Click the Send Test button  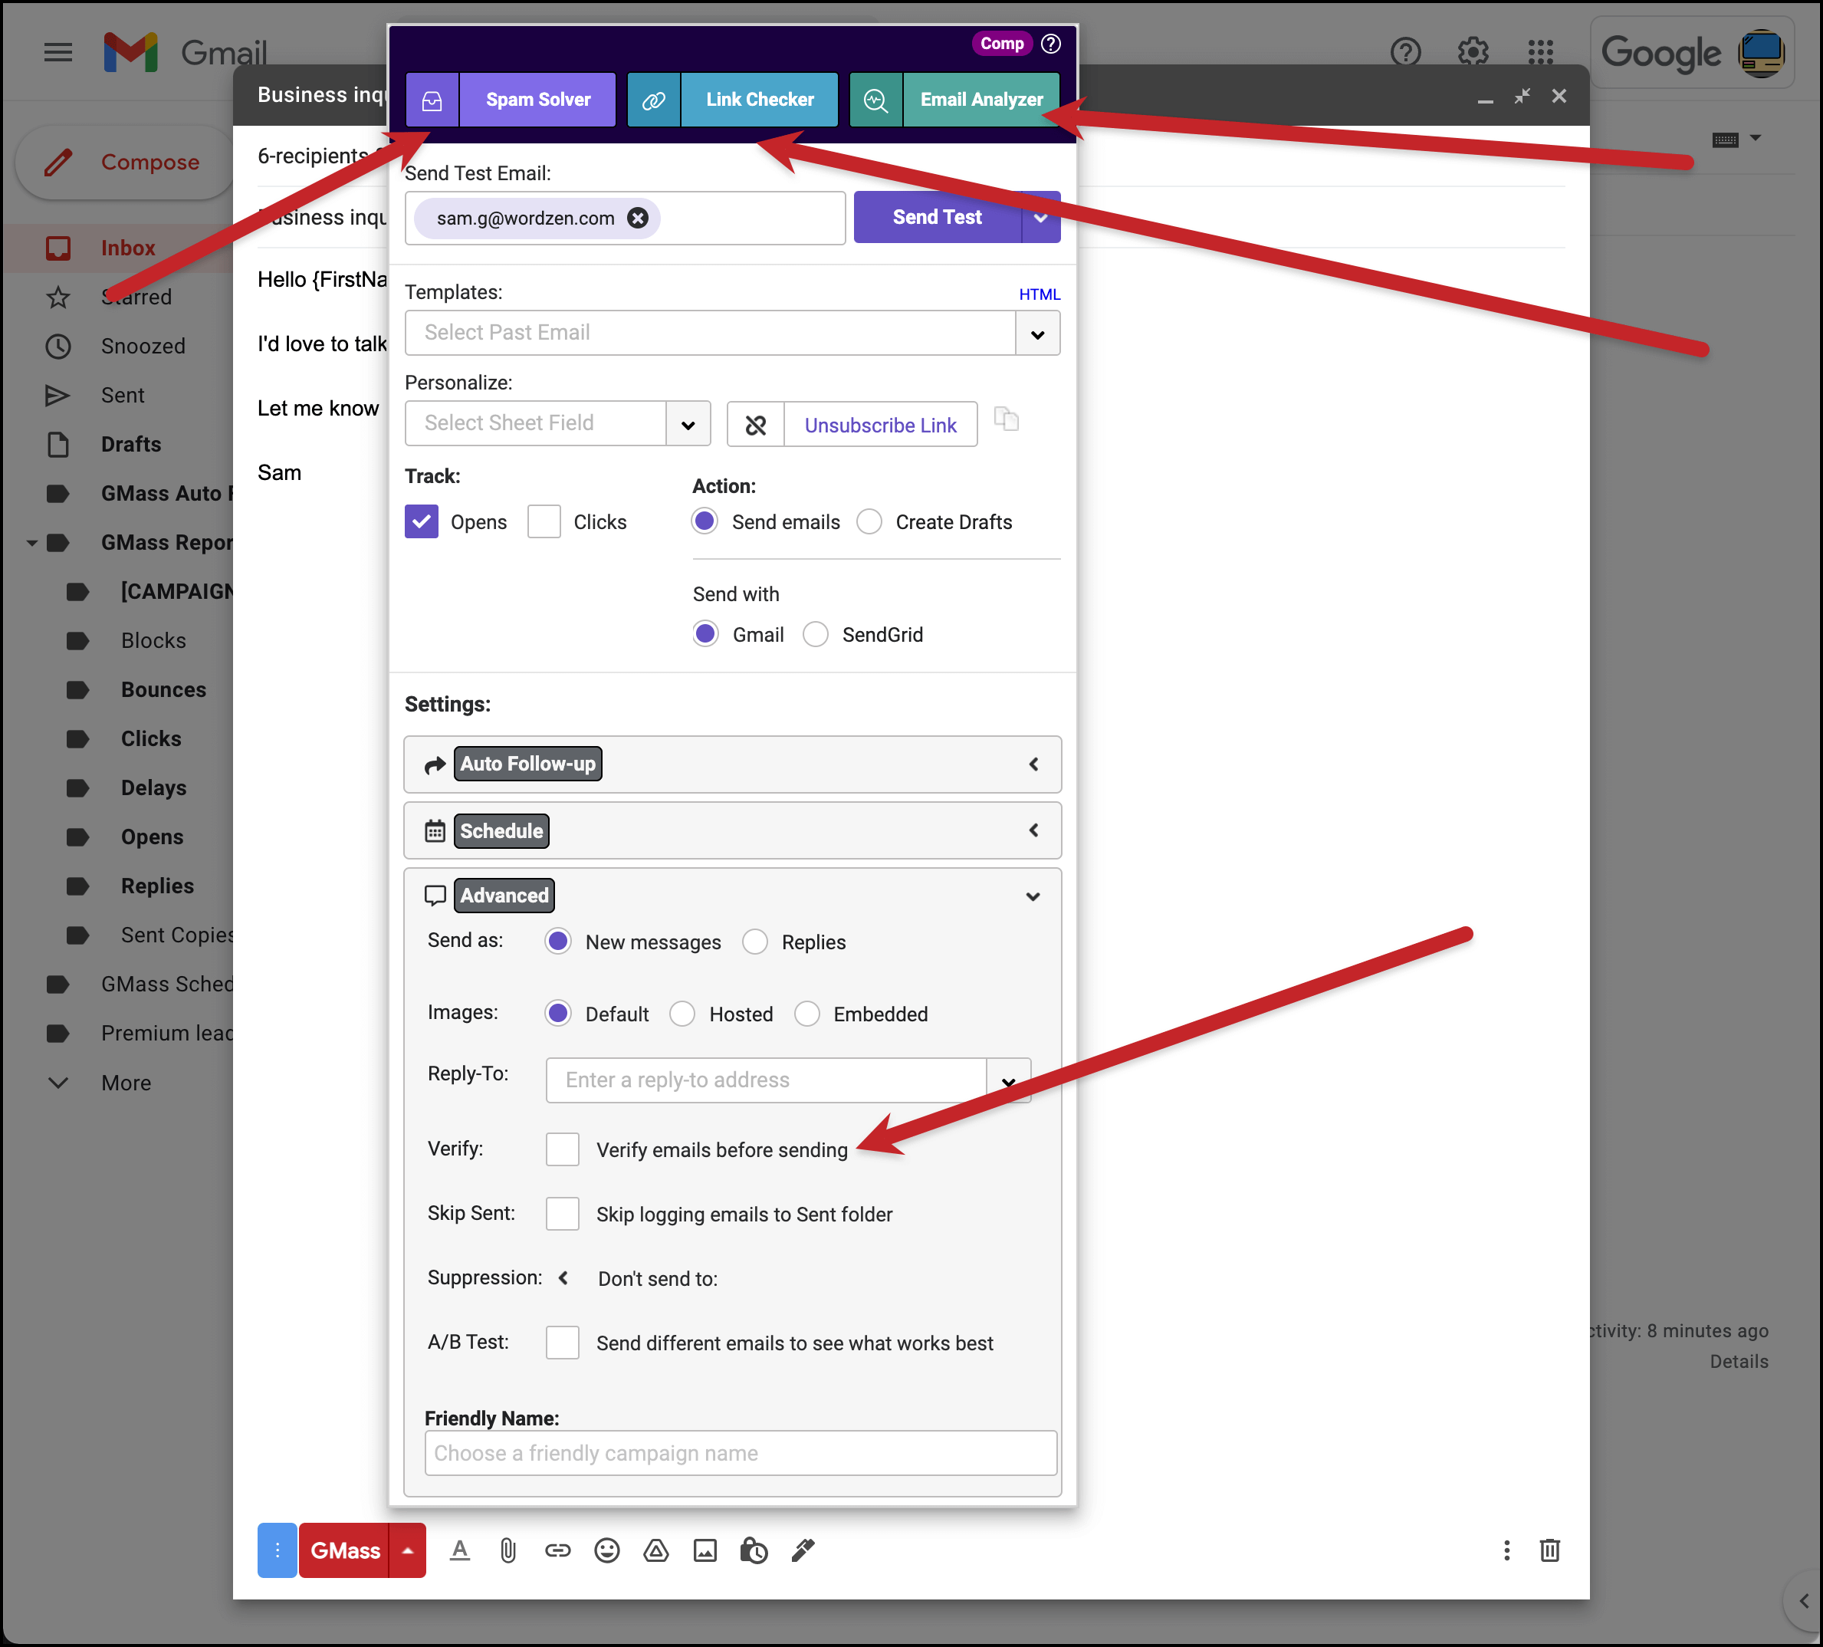pyautogui.click(x=938, y=217)
